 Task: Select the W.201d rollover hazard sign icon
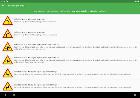pos(8,60)
